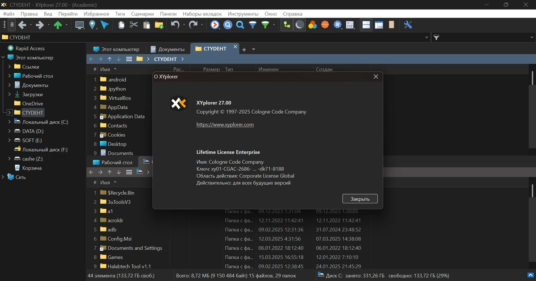Select the Halabtech Tool v1.1 folder
Viewport: 536px width, 281px height.
pyautogui.click(x=129, y=266)
